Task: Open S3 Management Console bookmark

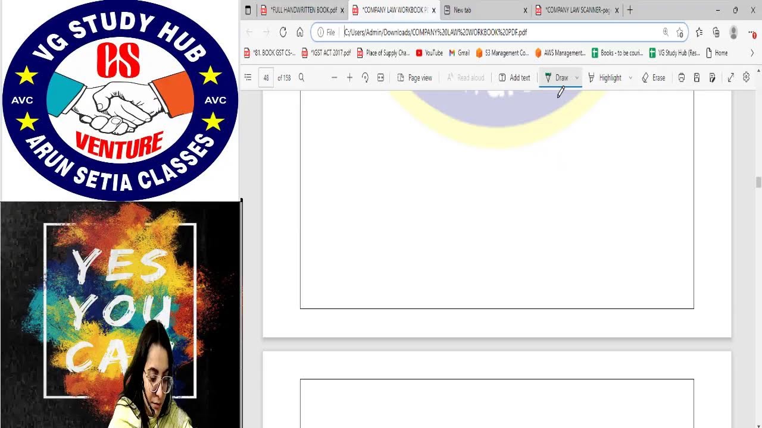Action: pos(502,53)
